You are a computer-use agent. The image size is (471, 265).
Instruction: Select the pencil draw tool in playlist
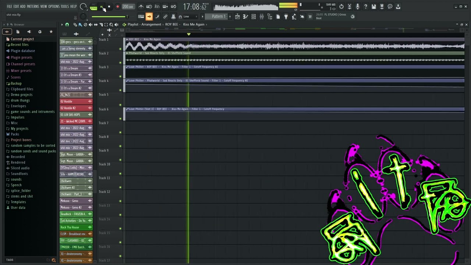click(75, 25)
